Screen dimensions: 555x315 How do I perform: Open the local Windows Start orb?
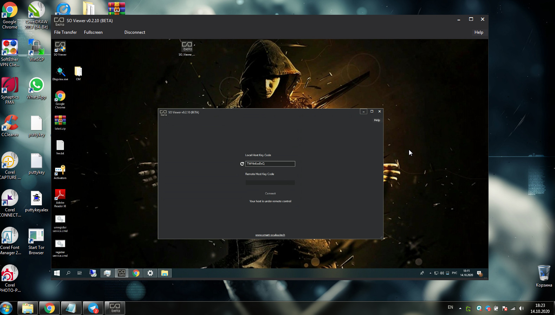[x=6, y=308]
